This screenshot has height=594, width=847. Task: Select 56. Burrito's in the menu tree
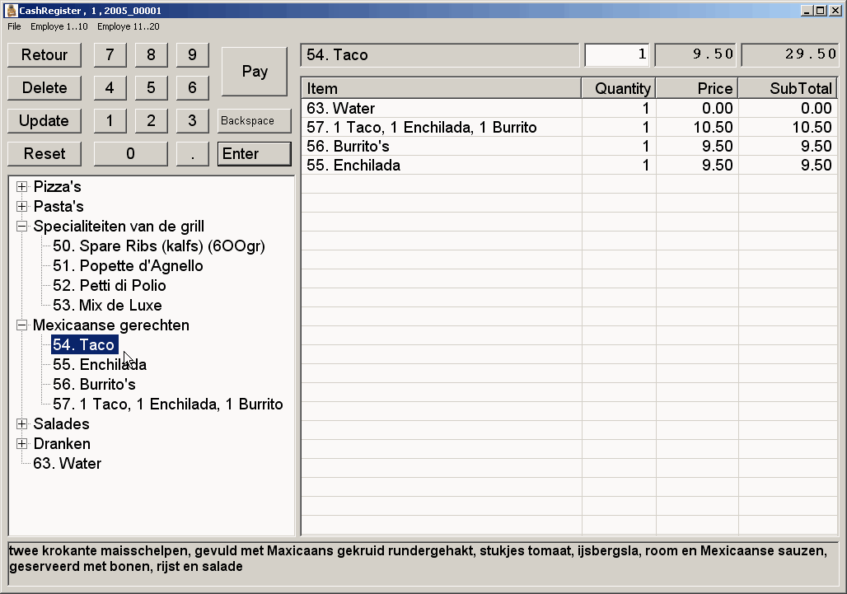[x=94, y=385]
